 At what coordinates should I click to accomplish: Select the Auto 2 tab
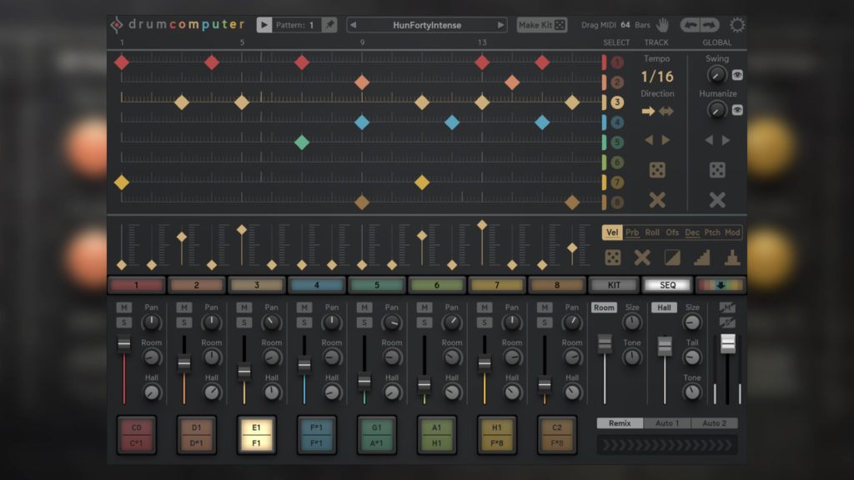click(x=714, y=422)
